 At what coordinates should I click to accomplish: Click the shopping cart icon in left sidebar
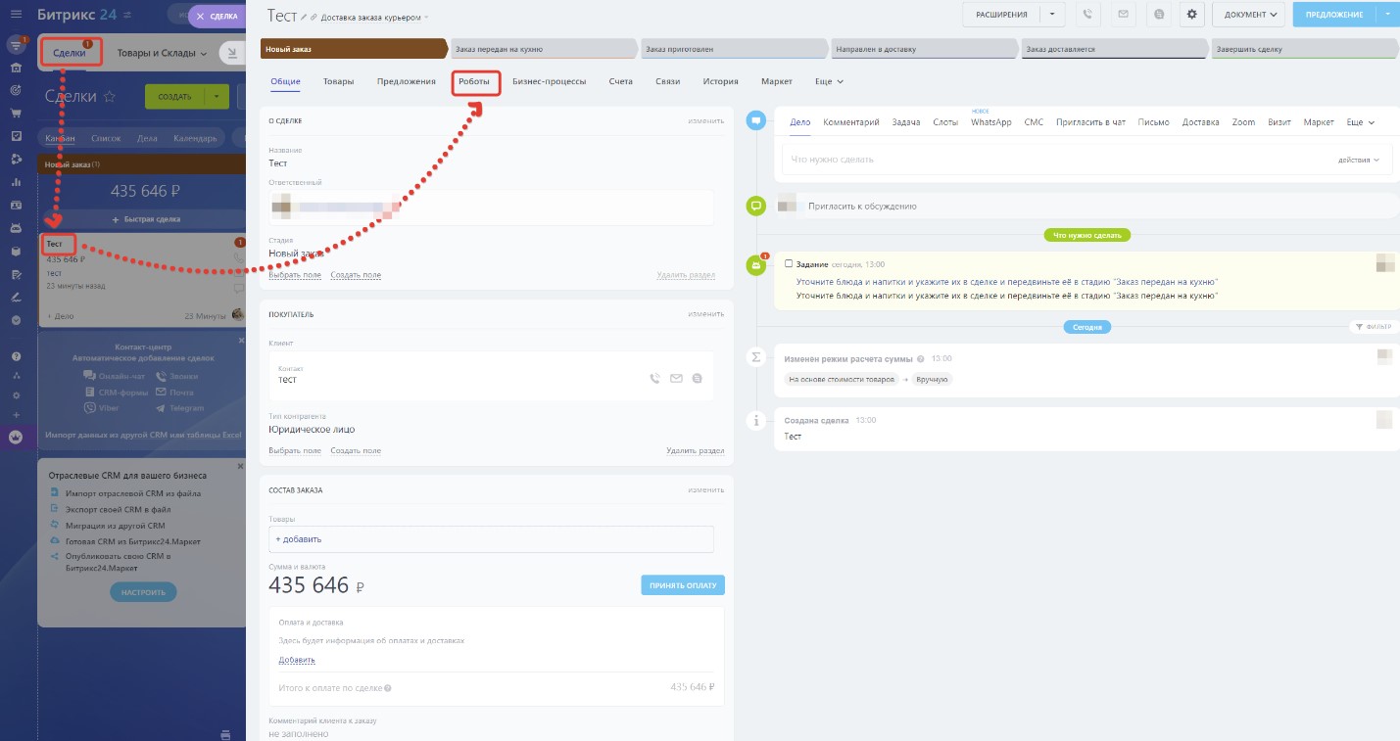tap(16, 113)
